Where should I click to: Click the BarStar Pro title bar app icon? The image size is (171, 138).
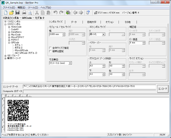click(x=3, y=3)
